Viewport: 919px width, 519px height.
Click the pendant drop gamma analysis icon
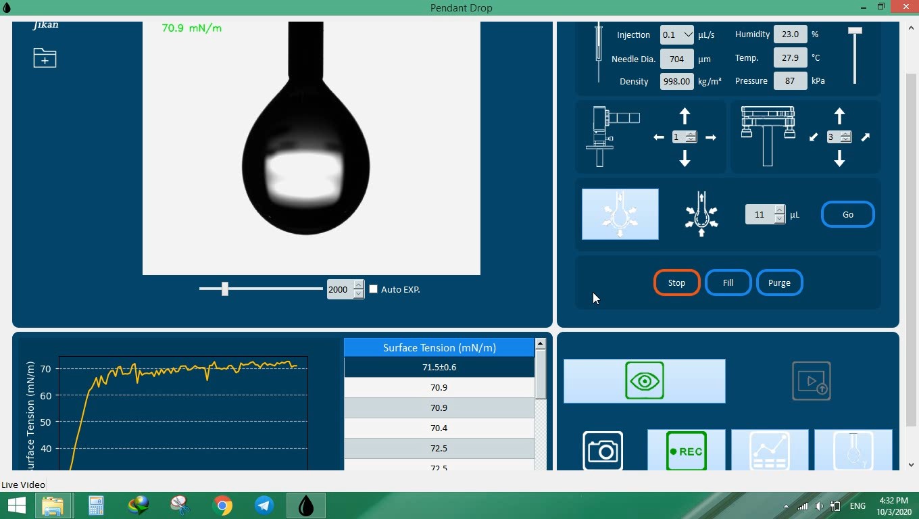[x=853, y=450]
